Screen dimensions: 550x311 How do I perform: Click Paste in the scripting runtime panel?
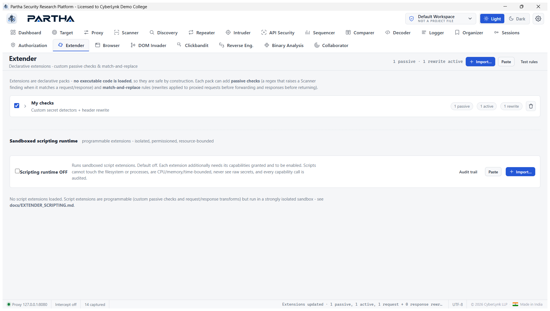click(493, 172)
